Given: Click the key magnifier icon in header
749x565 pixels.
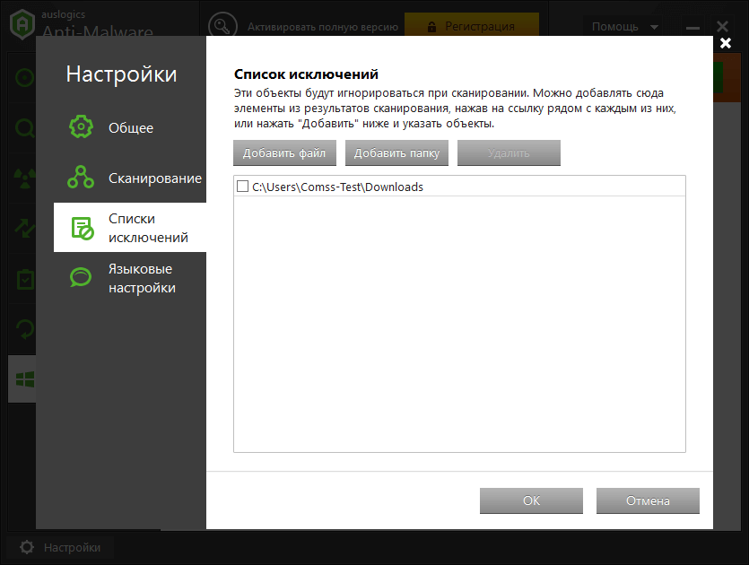Looking at the screenshot, I should [222, 25].
